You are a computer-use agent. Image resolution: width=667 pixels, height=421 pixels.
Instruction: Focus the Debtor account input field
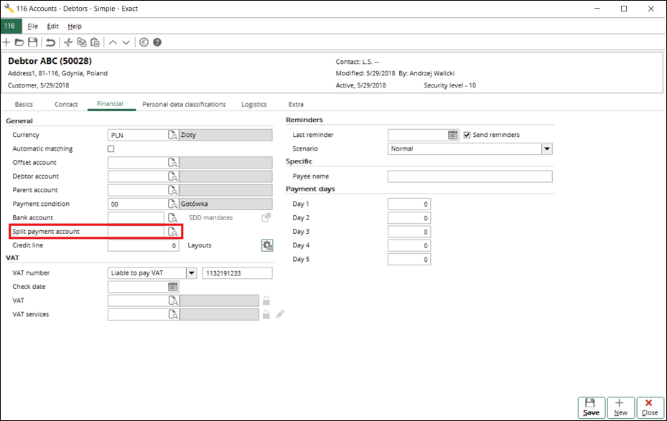point(138,176)
